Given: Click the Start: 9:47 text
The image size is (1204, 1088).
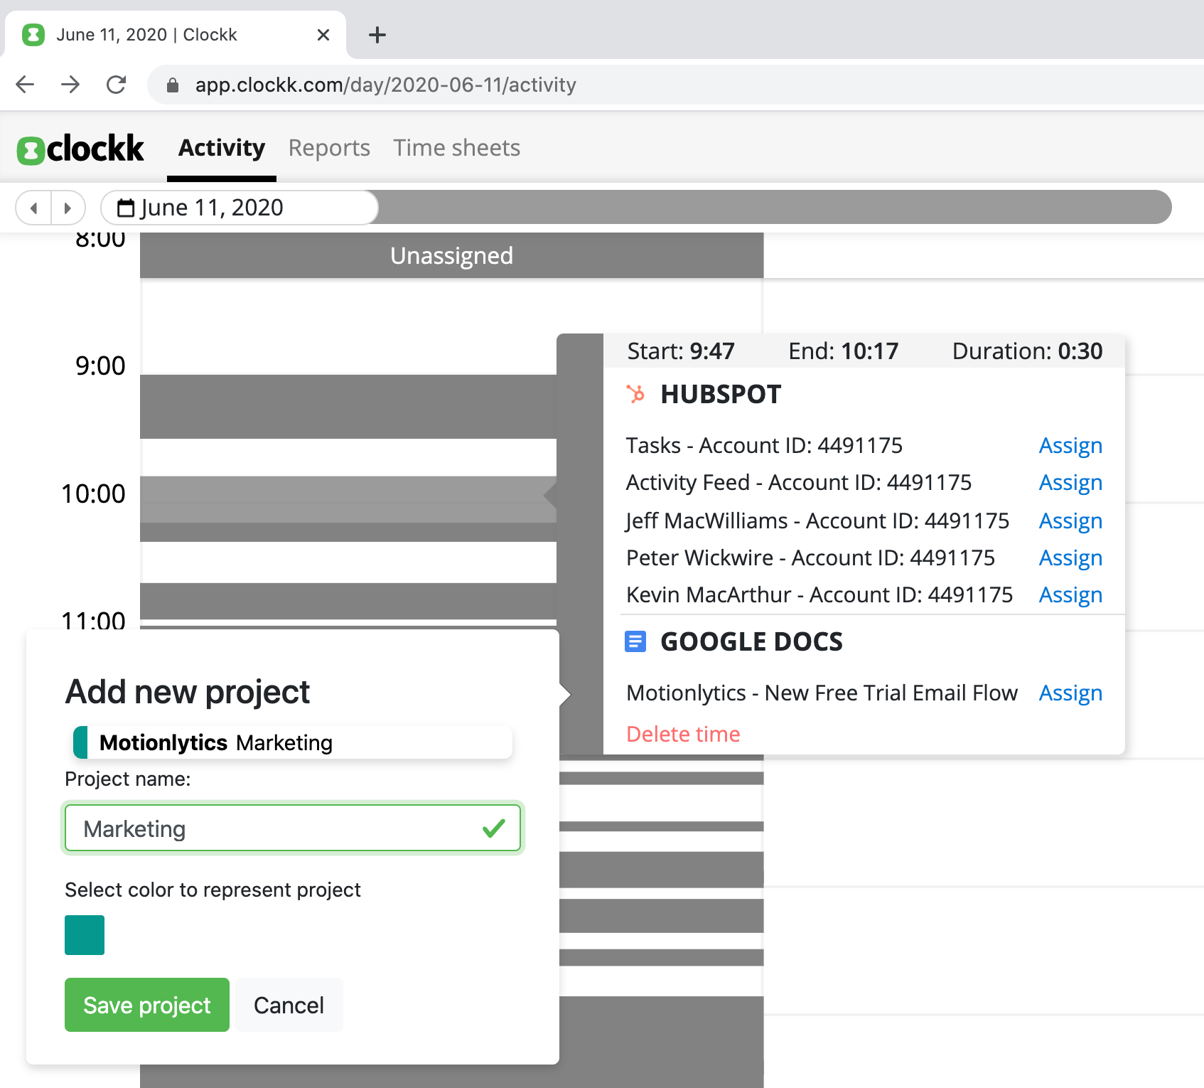Looking at the screenshot, I should coord(681,351).
